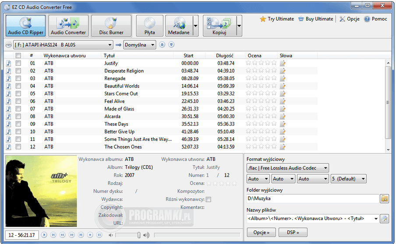
Task: Sort by Długość column header
Action: click(x=225, y=56)
